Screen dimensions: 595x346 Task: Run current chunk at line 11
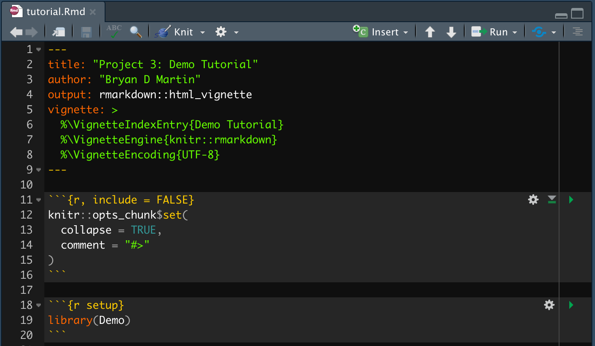click(571, 200)
